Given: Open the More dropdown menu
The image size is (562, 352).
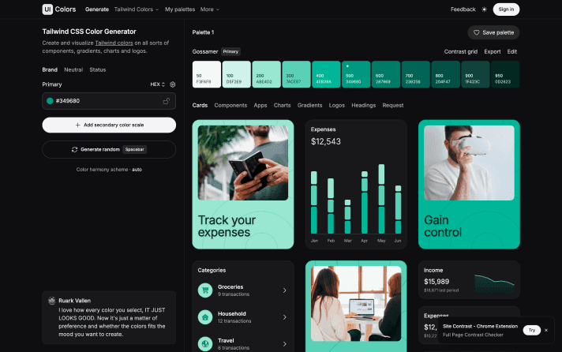Looking at the screenshot, I should tap(209, 9).
